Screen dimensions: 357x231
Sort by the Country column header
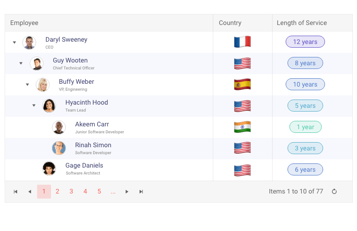pyautogui.click(x=230, y=23)
